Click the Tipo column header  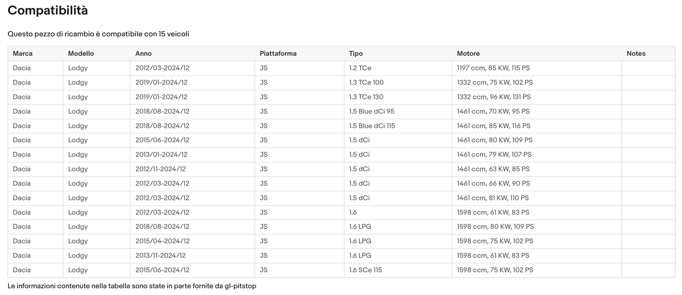point(356,54)
